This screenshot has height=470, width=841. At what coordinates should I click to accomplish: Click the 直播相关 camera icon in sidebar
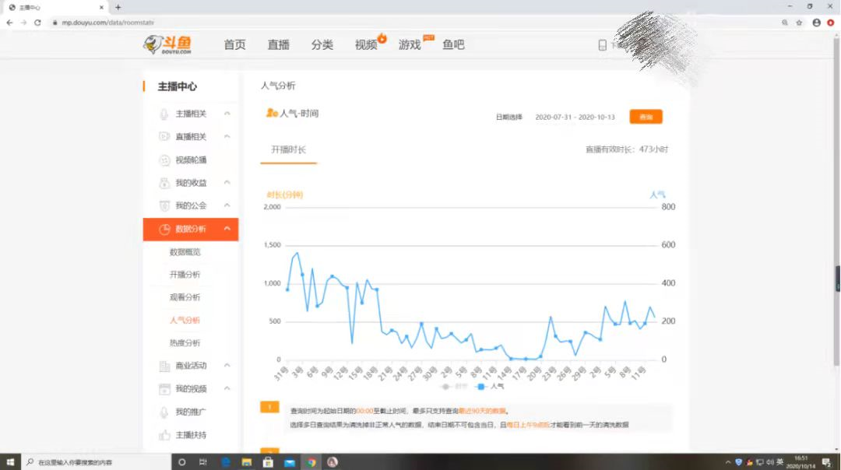coord(164,136)
